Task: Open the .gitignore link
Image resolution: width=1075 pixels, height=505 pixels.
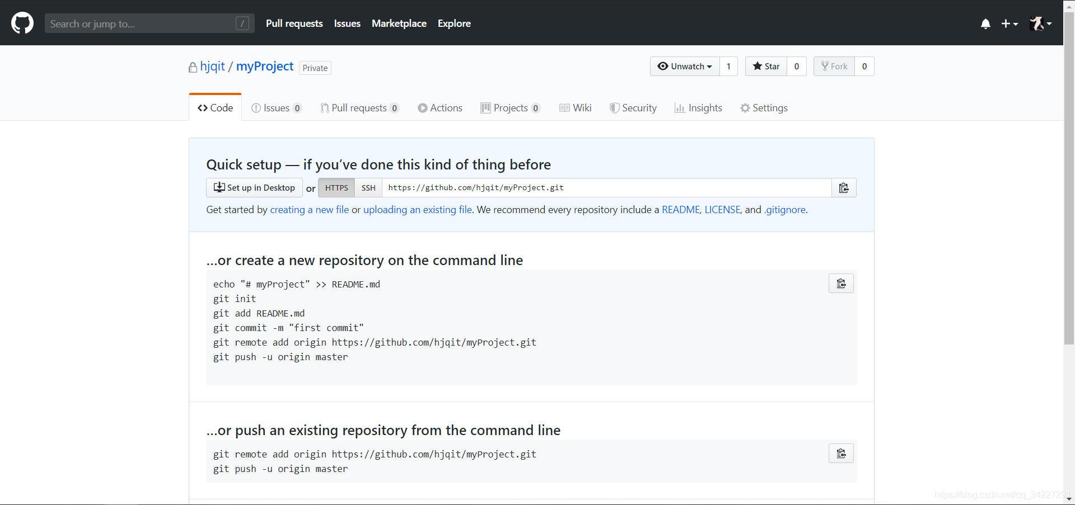Action: pos(785,210)
